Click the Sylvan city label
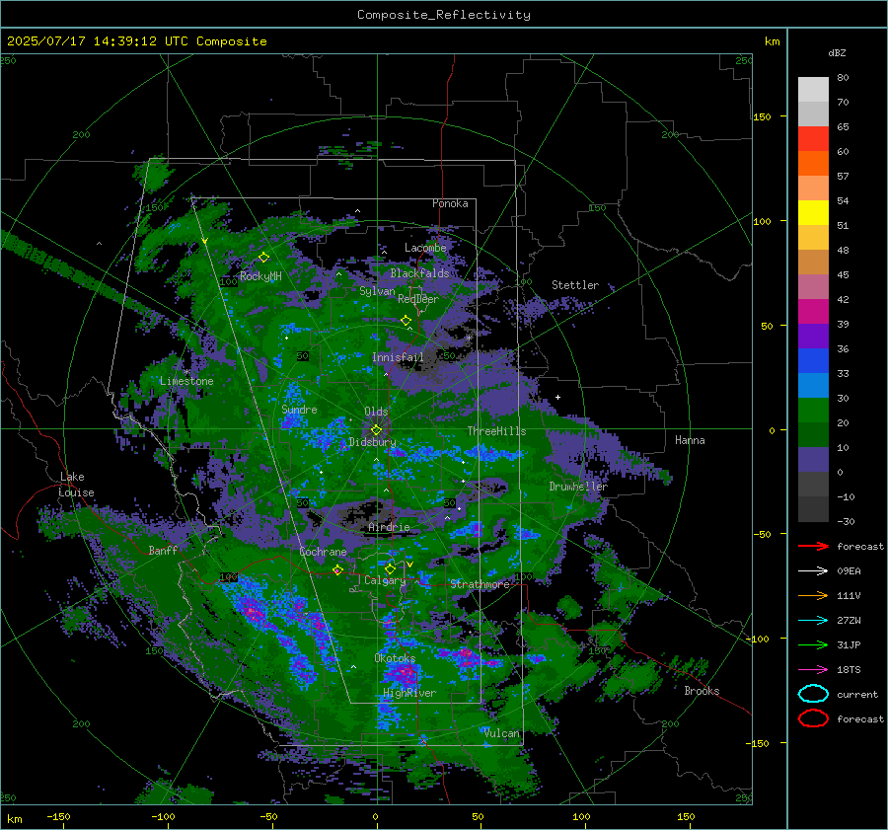The height and width of the screenshot is (830, 888). point(377,291)
